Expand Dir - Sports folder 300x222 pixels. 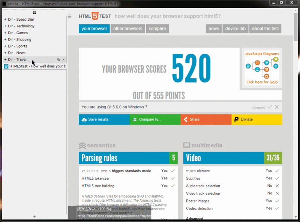click(x=5, y=46)
